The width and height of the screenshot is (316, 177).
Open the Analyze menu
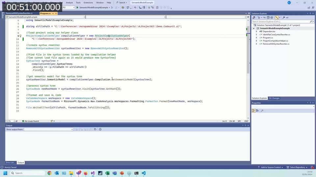[x=69, y=3]
